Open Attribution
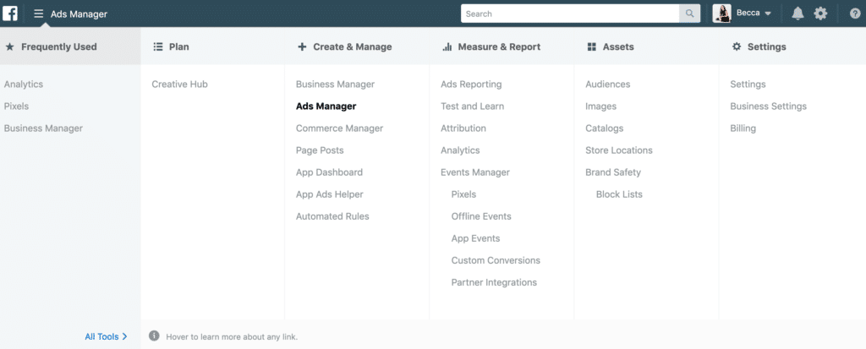 coord(463,128)
